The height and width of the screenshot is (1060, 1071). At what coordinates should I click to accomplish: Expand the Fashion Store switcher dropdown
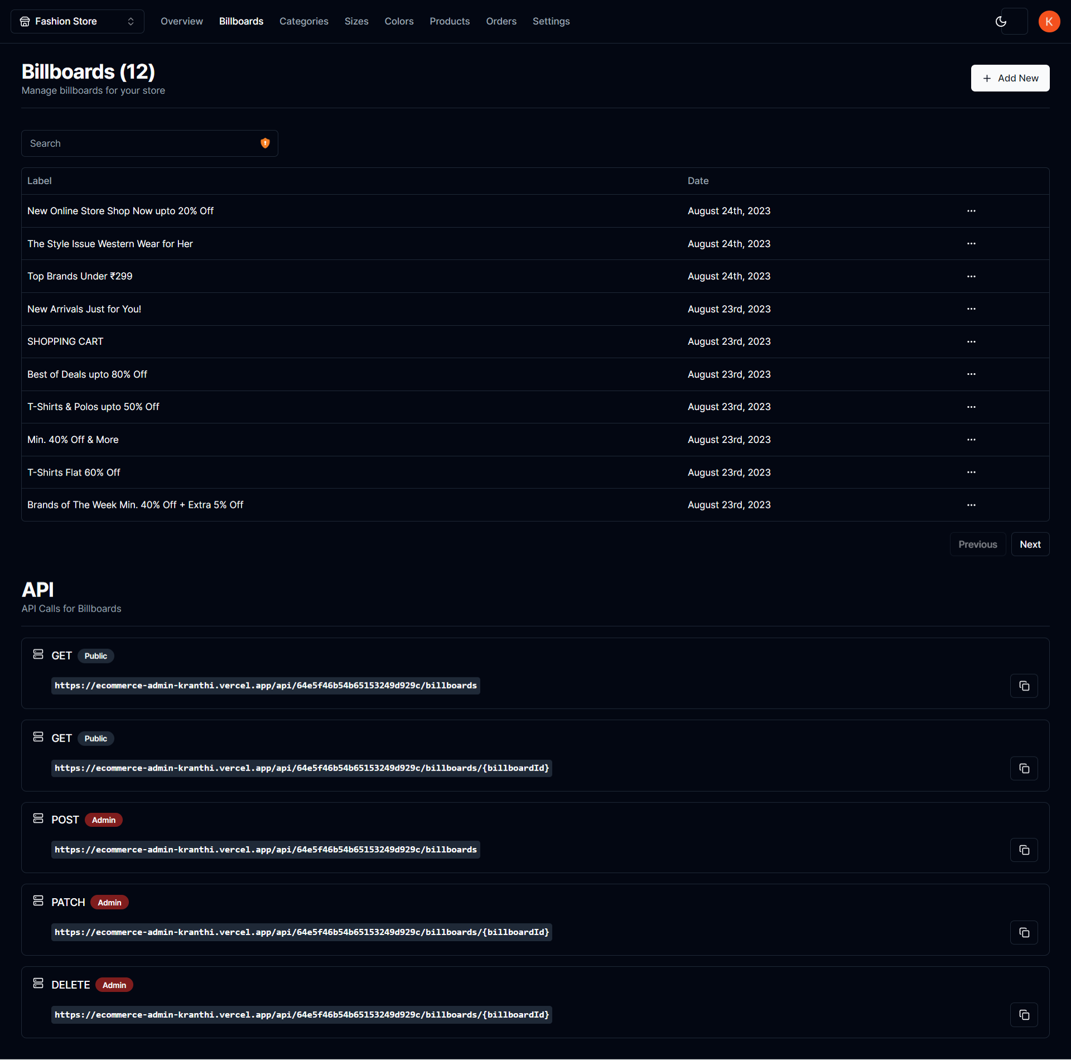click(131, 21)
